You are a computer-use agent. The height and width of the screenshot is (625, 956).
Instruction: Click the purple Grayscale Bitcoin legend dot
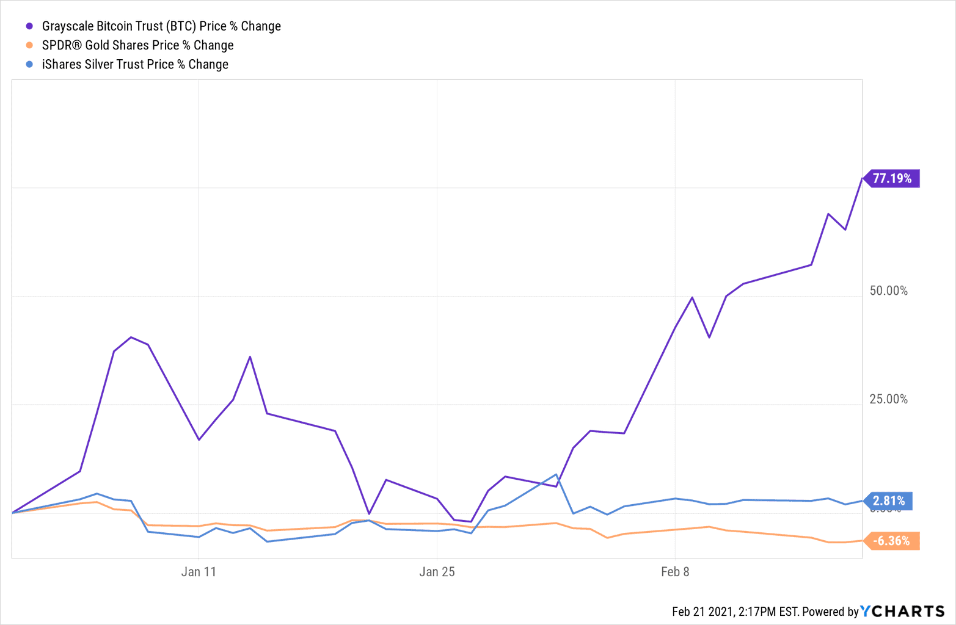click(29, 26)
